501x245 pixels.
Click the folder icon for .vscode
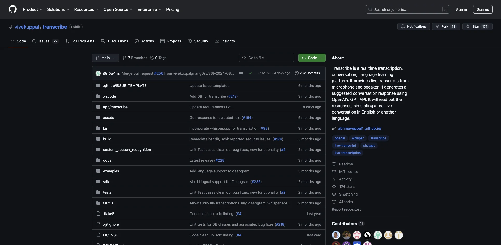[98, 96]
